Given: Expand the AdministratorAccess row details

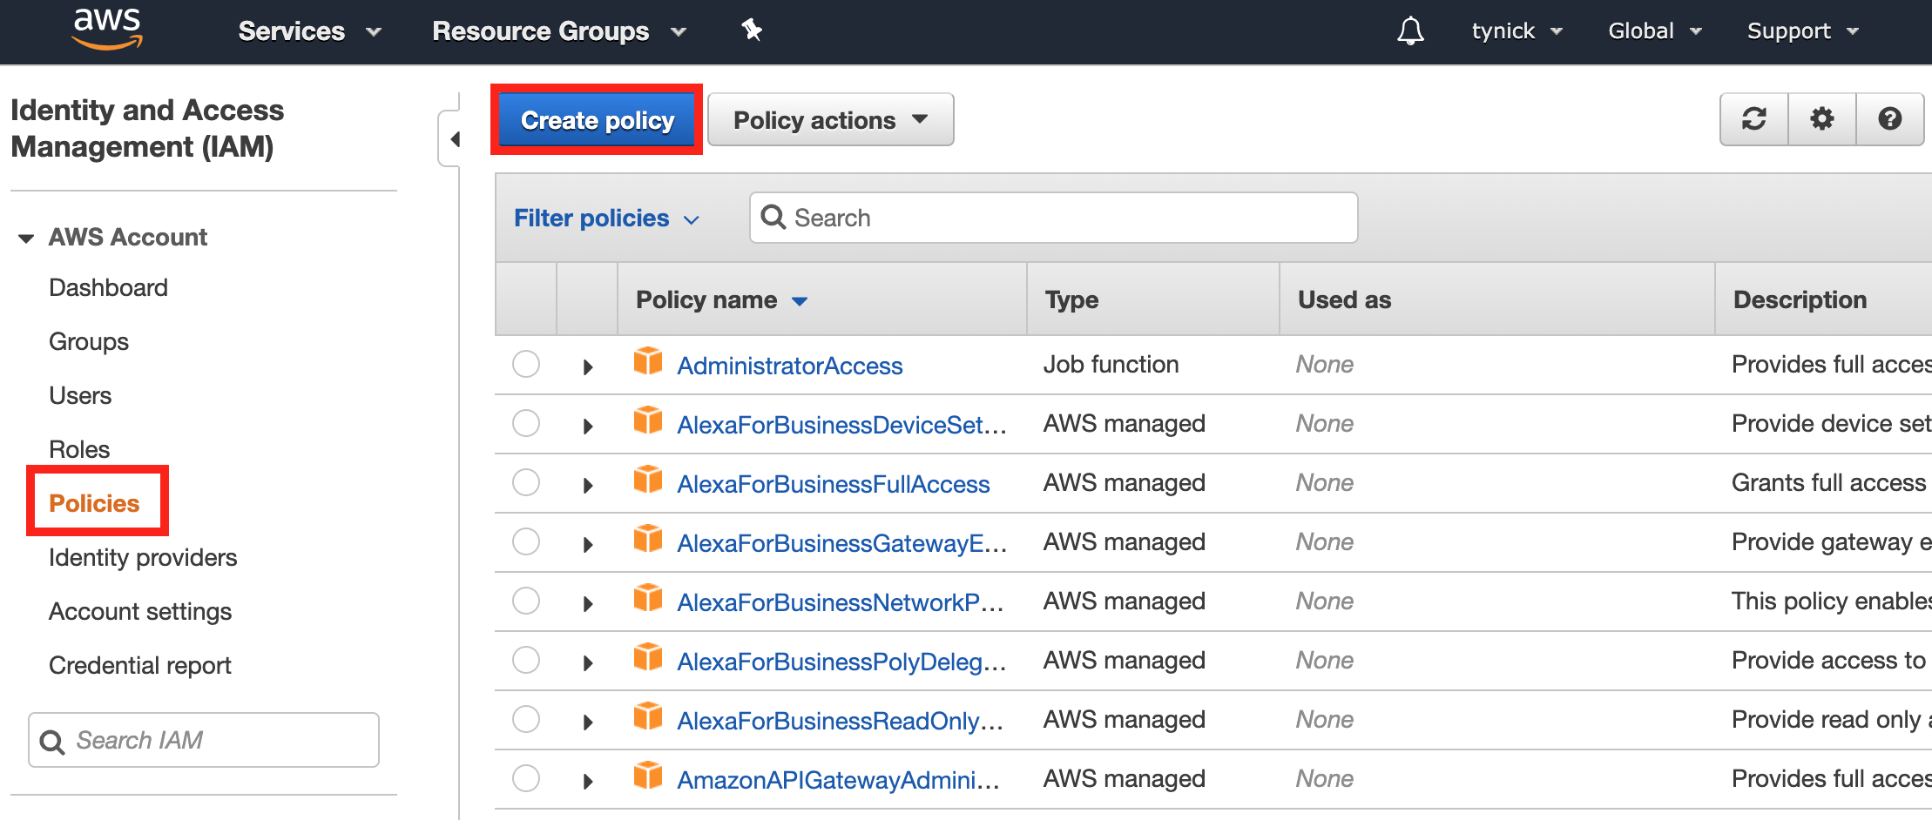Looking at the screenshot, I should point(588,367).
